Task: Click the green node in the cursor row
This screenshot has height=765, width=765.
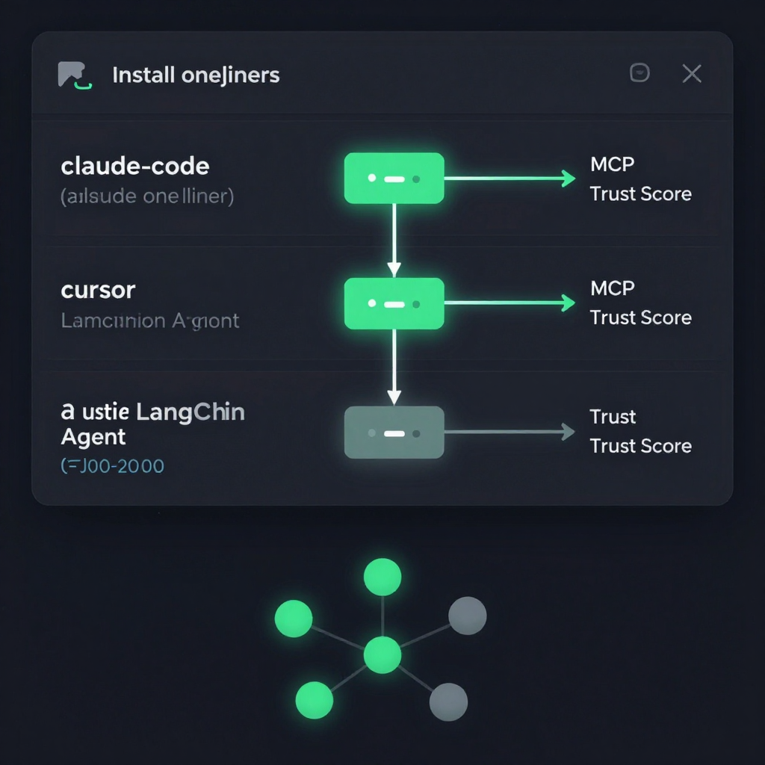Action: [x=394, y=303]
